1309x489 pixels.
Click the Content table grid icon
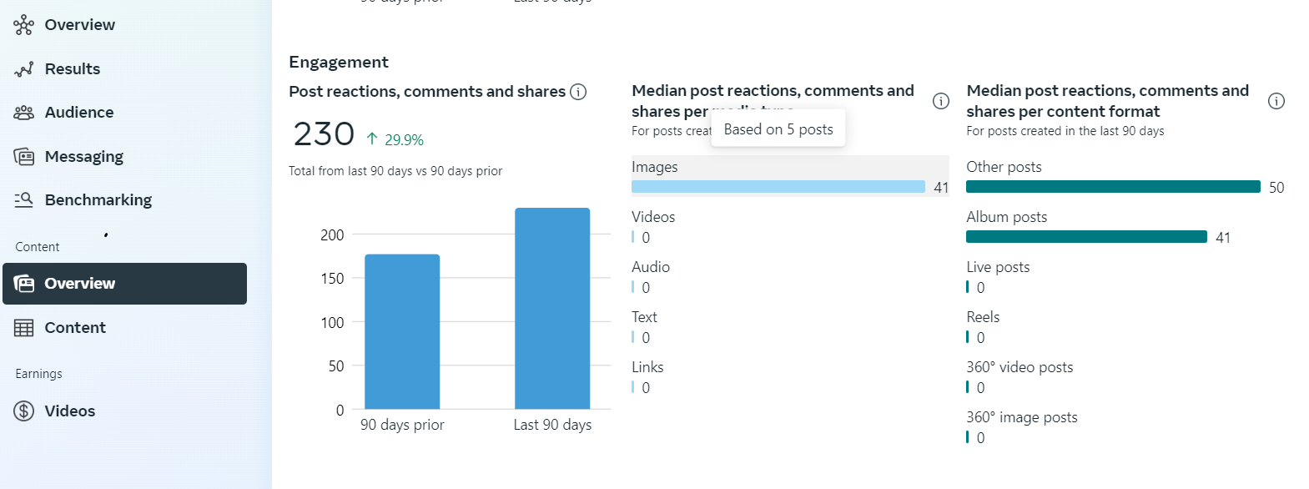(23, 328)
